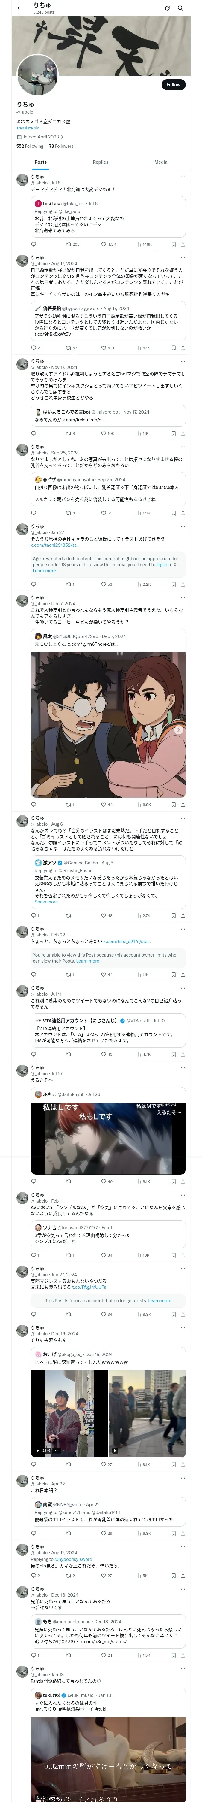Click the circular icon beside header search
202x1802 pixels.
pos(167,8)
